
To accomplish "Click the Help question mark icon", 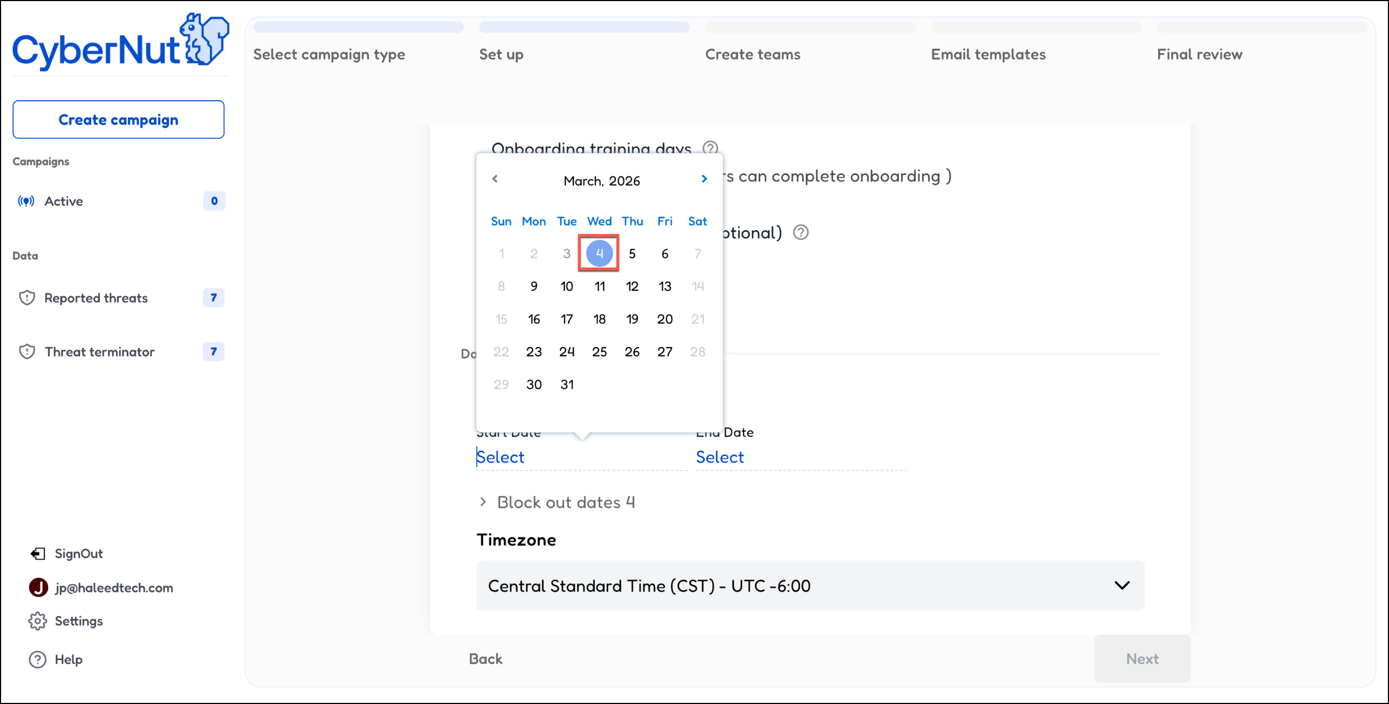I will pos(37,660).
